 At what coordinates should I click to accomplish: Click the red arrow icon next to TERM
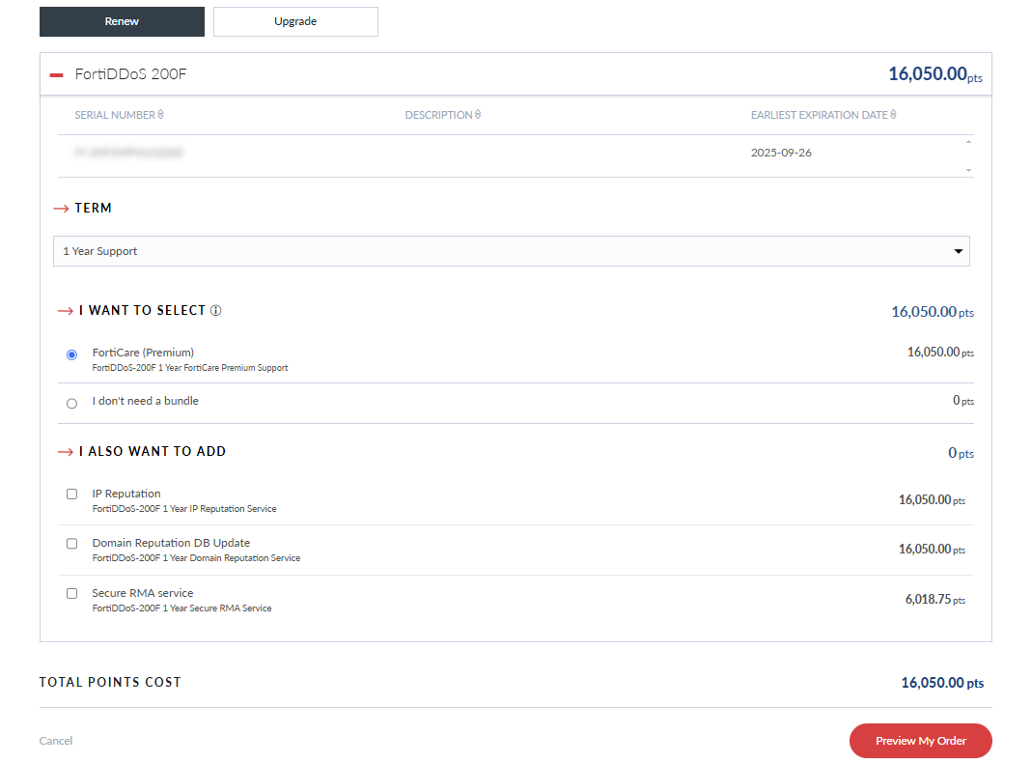click(x=64, y=208)
